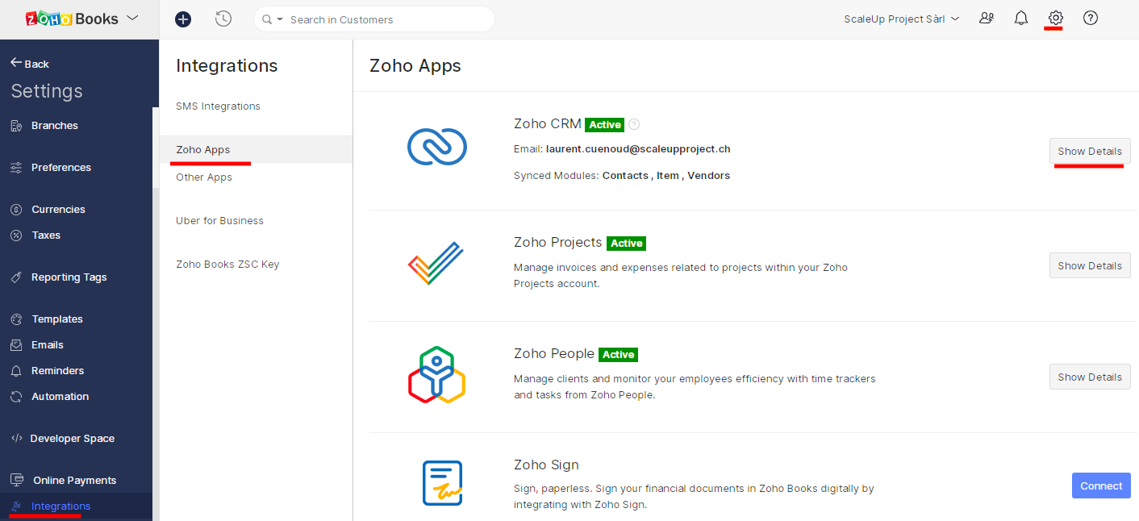Viewport: 1139px width, 521px height.
Task: Click the settings gear icon
Action: click(x=1055, y=18)
